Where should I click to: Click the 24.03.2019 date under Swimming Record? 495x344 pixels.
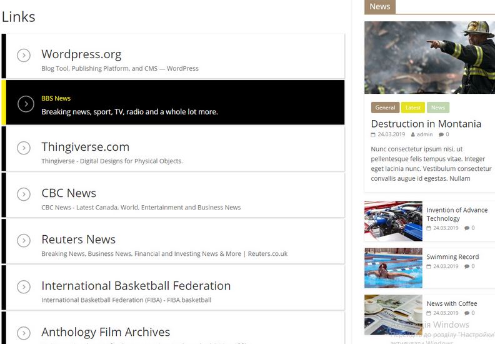coord(446,266)
